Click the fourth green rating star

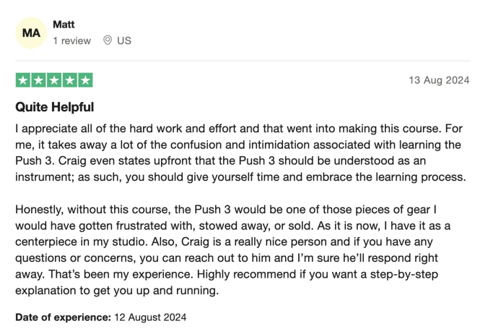click(70, 80)
